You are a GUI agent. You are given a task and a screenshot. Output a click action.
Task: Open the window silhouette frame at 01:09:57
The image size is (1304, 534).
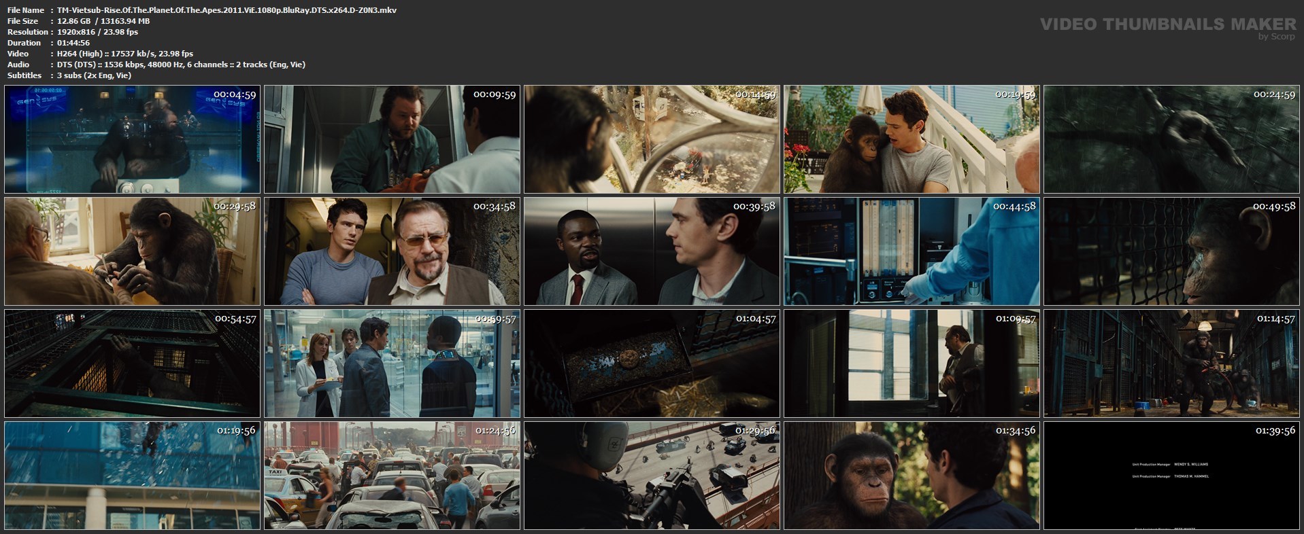pos(912,363)
